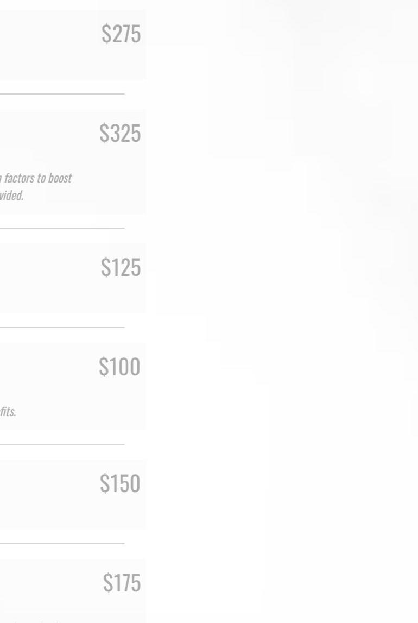Select the $325 price amount

tap(119, 134)
